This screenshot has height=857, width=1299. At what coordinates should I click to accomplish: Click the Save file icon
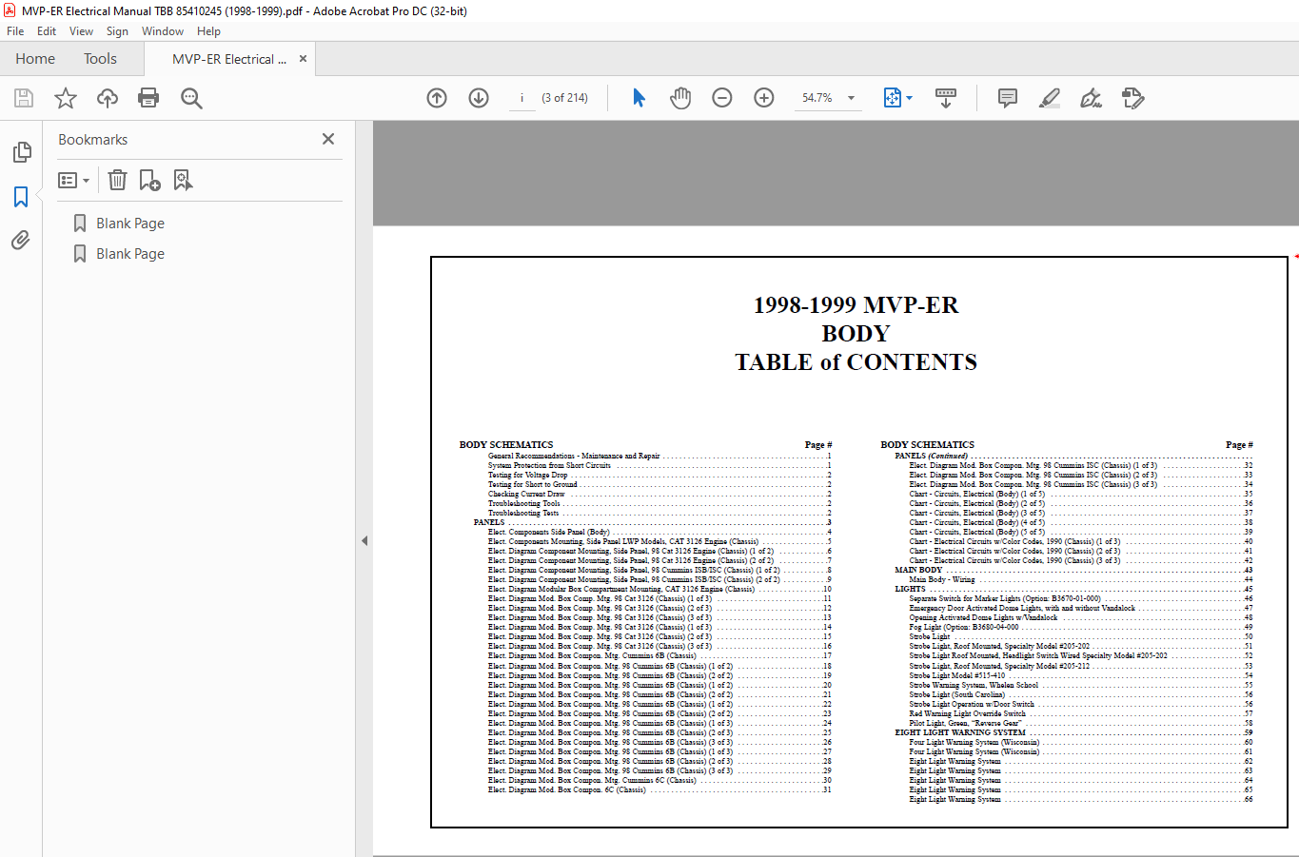tap(24, 98)
